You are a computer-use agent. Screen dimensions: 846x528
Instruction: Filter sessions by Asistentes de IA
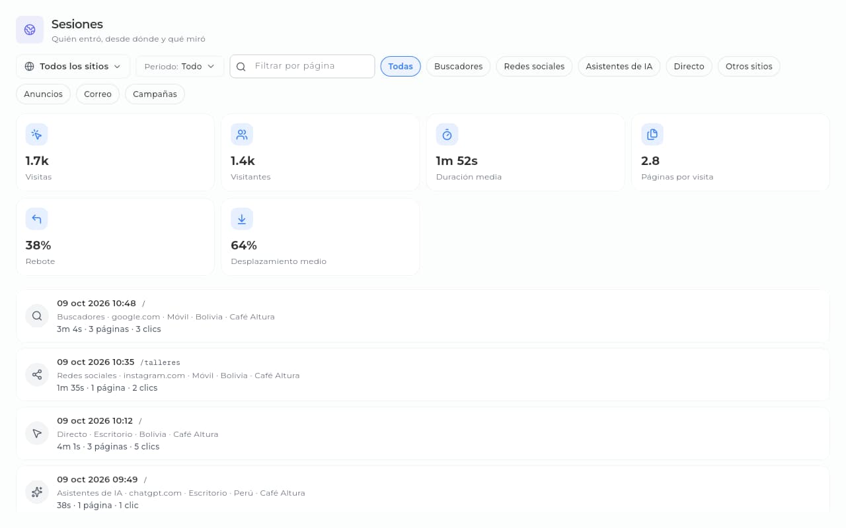pos(619,67)
